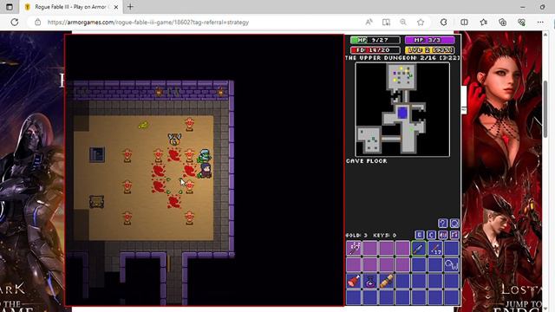Toggle game sound effects speaker button

(x=443, y=235)
